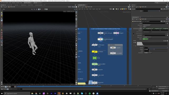Select the yellow ATTRIB04 node

[x=95, y=52]
